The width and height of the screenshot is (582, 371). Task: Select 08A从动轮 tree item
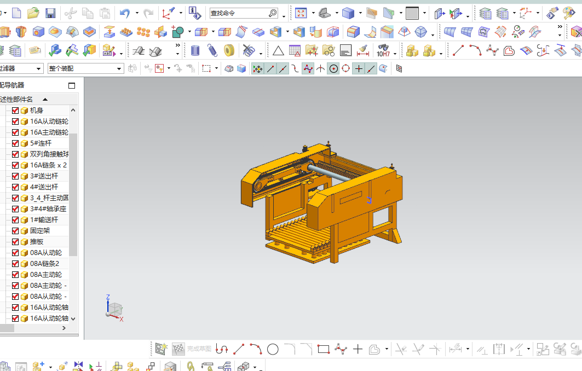point(46,253)
